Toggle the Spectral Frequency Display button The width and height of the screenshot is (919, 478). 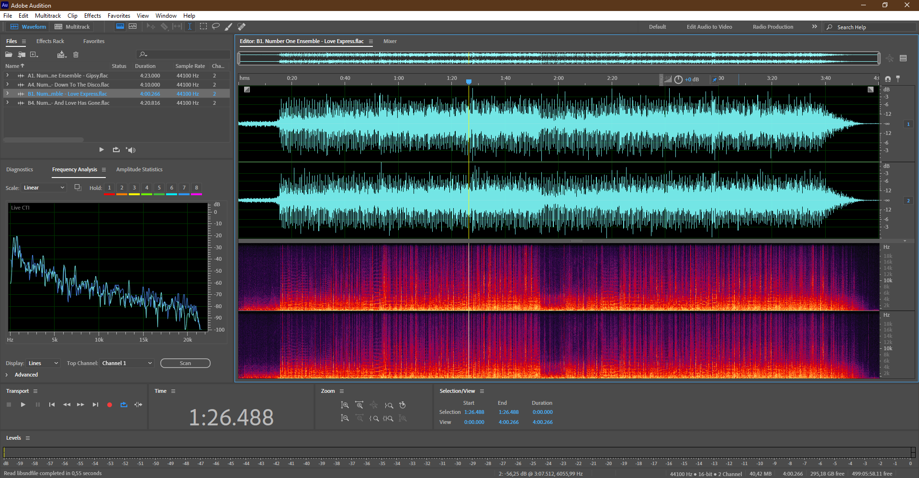[120, 27]
